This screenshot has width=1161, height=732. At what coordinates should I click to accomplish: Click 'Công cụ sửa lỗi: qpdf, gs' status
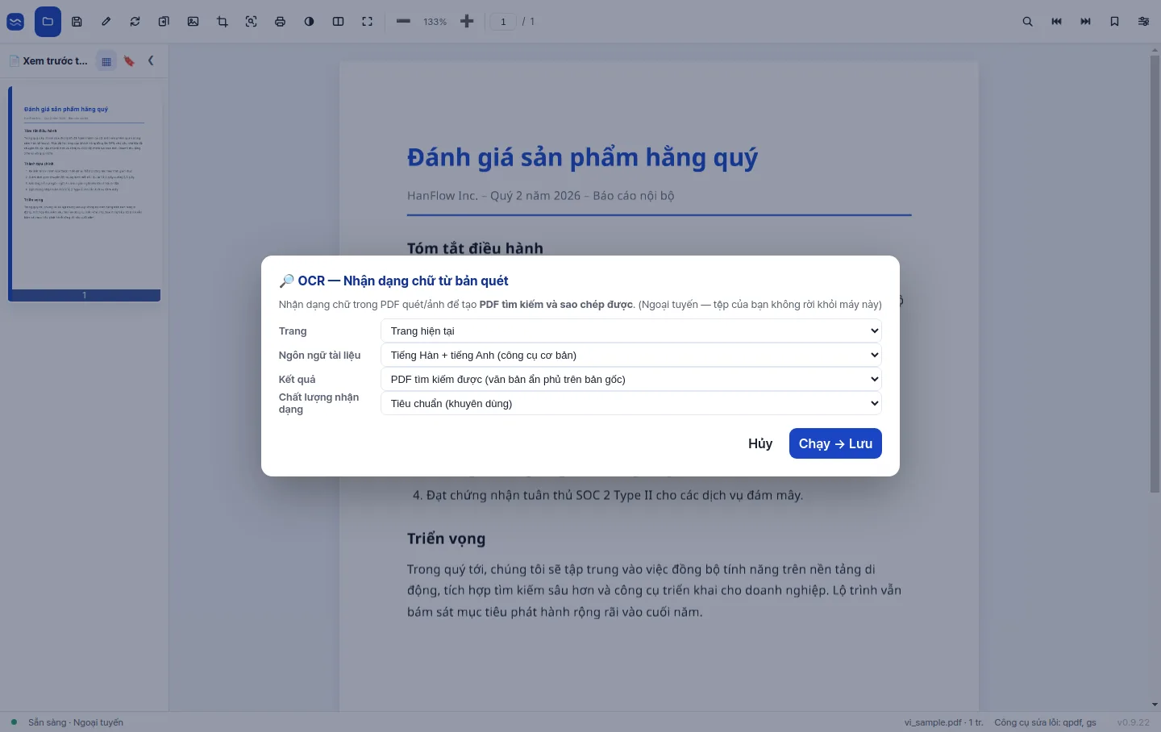1045,722
